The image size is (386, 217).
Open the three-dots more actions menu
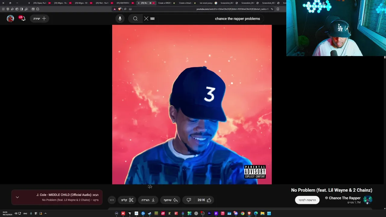pyautogui.click(x=112, y=200)
